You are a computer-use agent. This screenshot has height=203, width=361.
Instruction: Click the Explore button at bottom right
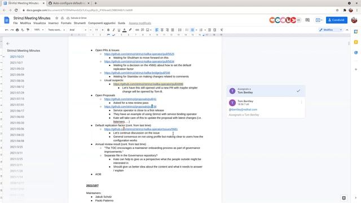[x=344, y=198]
